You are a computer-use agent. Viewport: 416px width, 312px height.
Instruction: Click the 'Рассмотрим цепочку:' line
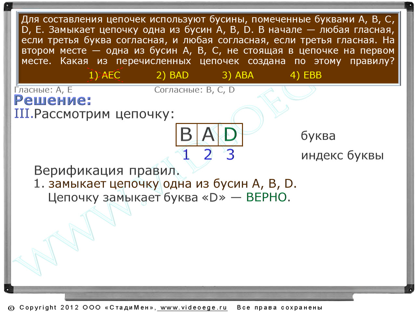coord(104,114)
